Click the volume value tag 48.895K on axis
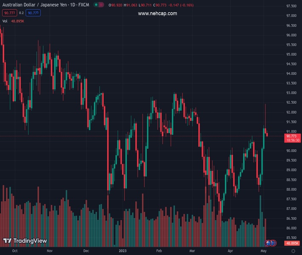Image resolution: width=302 pixels, height=255 pixels. [x=293, y=243]
